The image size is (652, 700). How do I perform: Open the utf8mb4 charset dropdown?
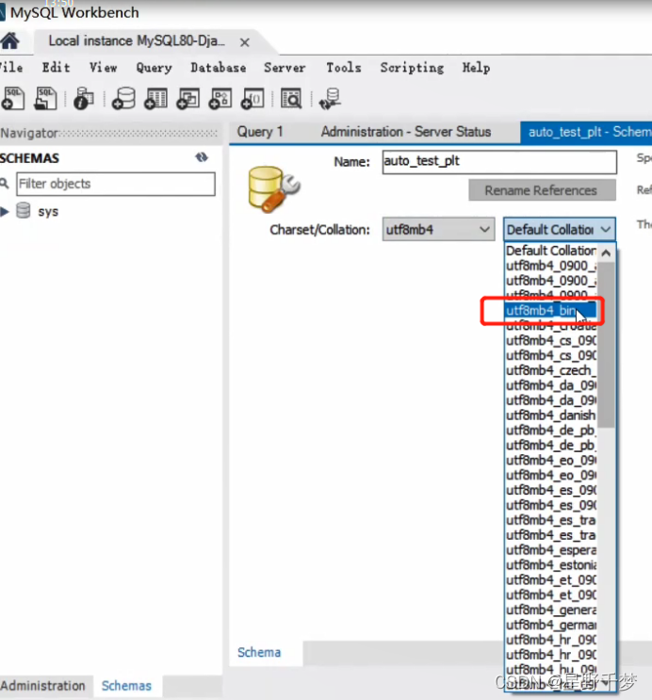tap(438, 230)
